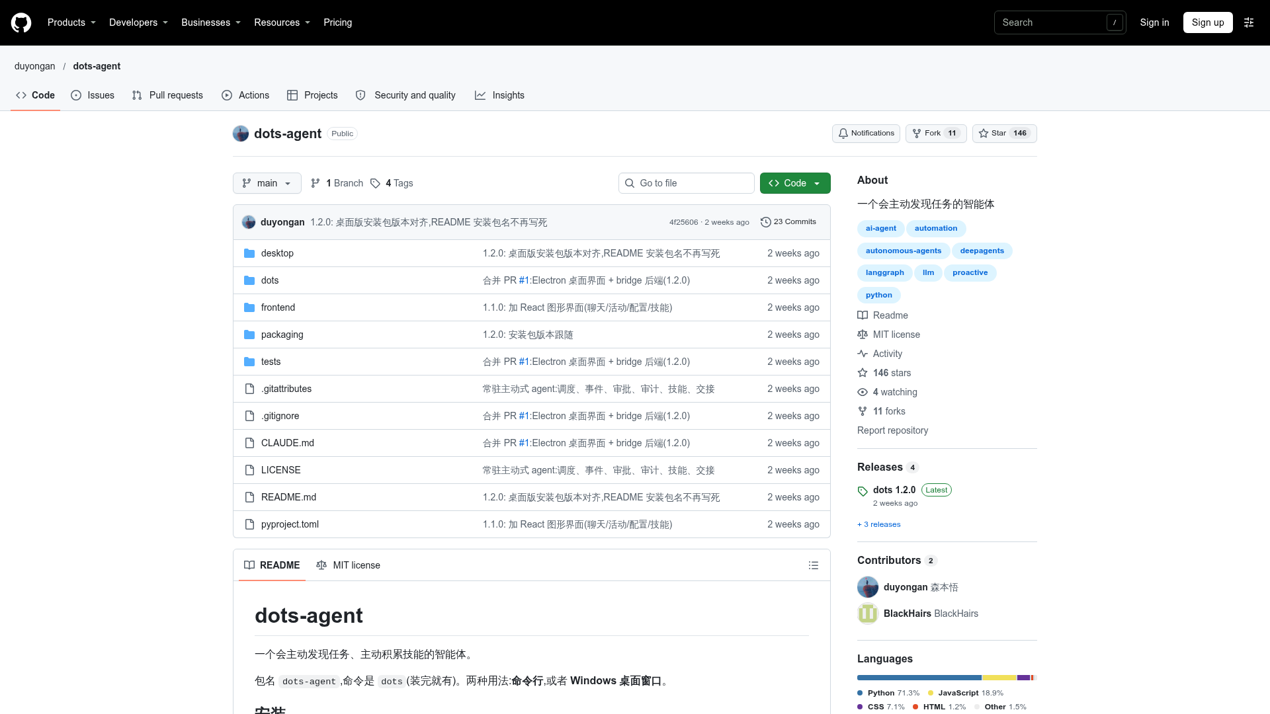The width and height of the screenshot is (1270, 714).
Task: Click the release tag icon for dots 1.2.0
Action: point(863,491)
